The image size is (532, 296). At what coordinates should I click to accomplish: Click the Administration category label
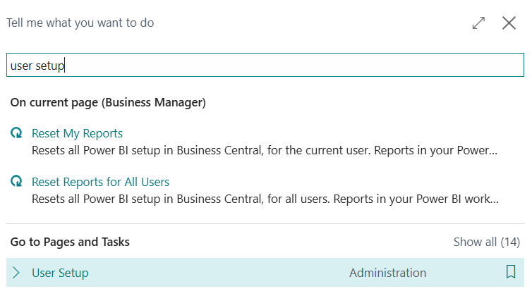(387, 273)
